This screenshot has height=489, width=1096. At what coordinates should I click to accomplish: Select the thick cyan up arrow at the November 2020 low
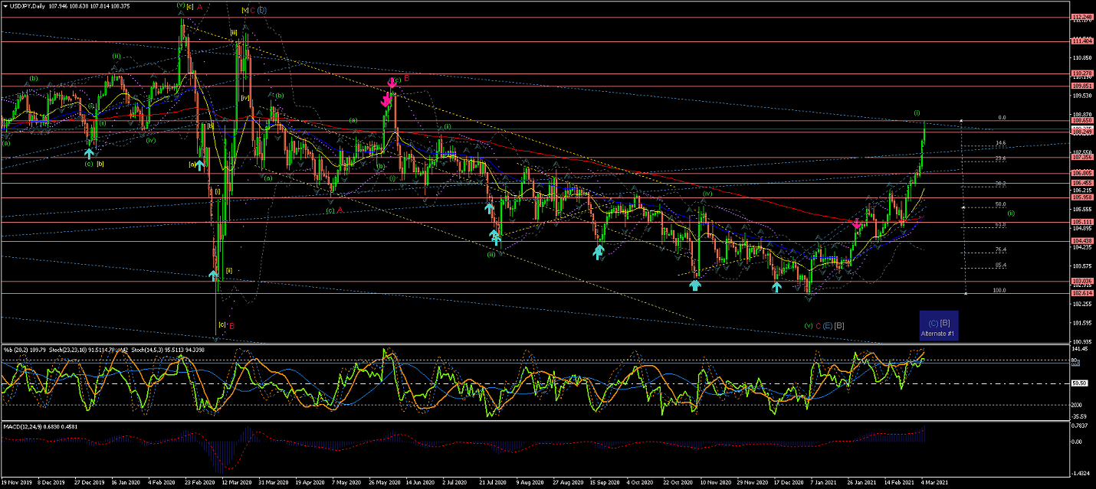[x=694, y=285]
